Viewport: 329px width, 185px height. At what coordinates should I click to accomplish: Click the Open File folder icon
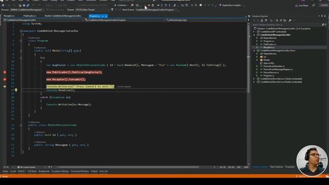20,5
